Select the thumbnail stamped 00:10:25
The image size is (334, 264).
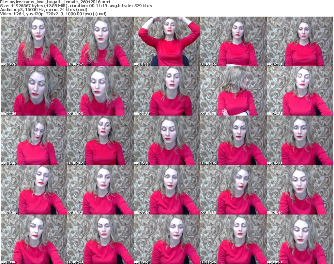[234, 239]
